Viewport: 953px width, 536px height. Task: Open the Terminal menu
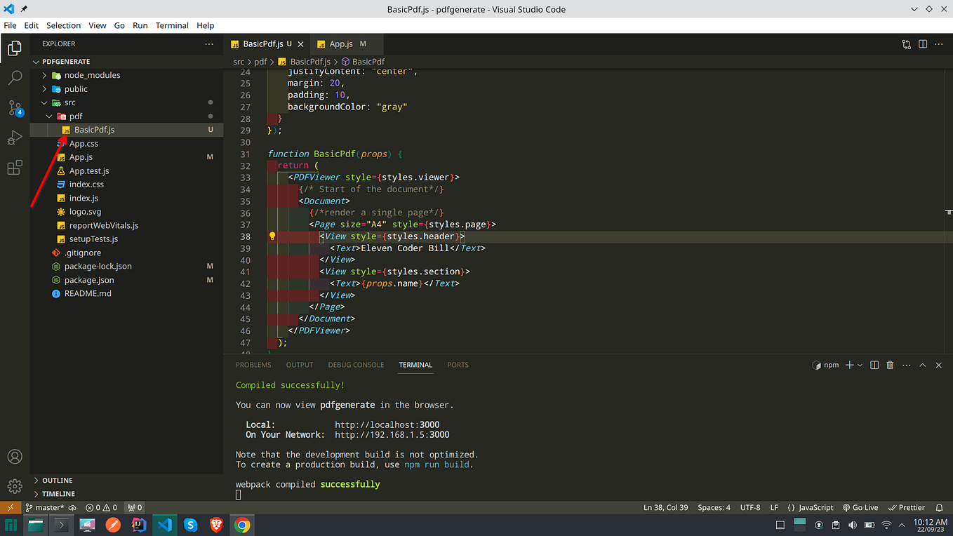(x=172, y=25)
